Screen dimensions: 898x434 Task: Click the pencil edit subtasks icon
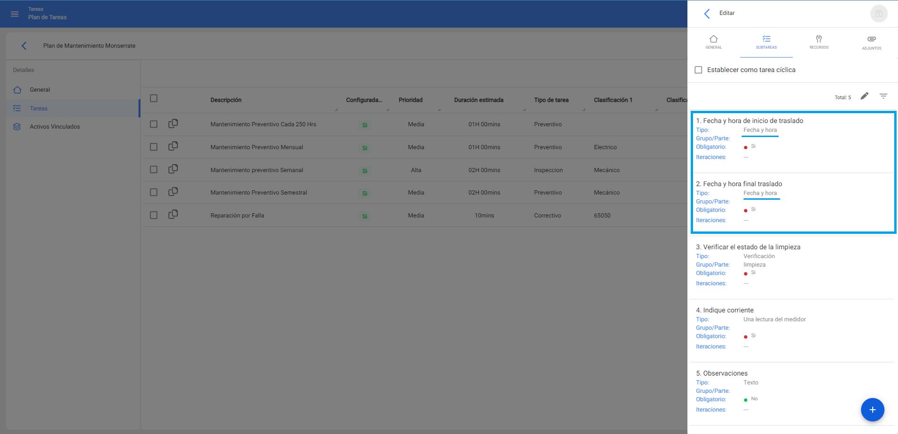click(864, 96)
